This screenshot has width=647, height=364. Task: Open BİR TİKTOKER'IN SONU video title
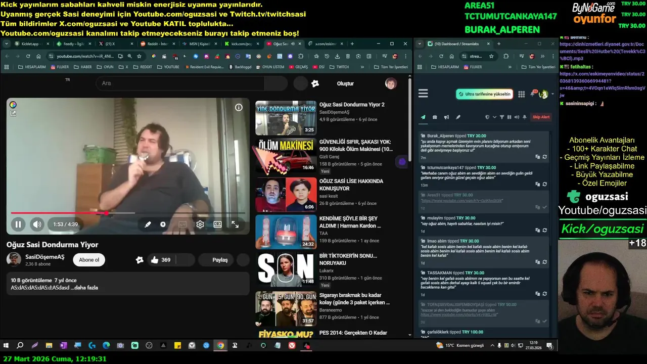click(348, 259)
